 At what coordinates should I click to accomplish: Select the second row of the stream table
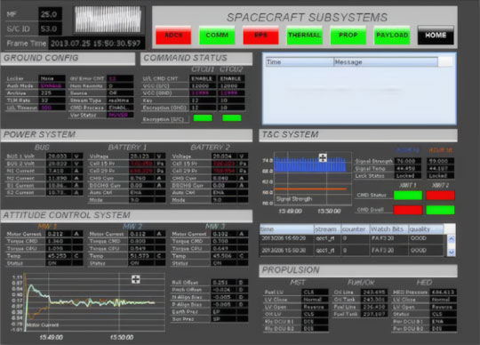pos(352,251)
